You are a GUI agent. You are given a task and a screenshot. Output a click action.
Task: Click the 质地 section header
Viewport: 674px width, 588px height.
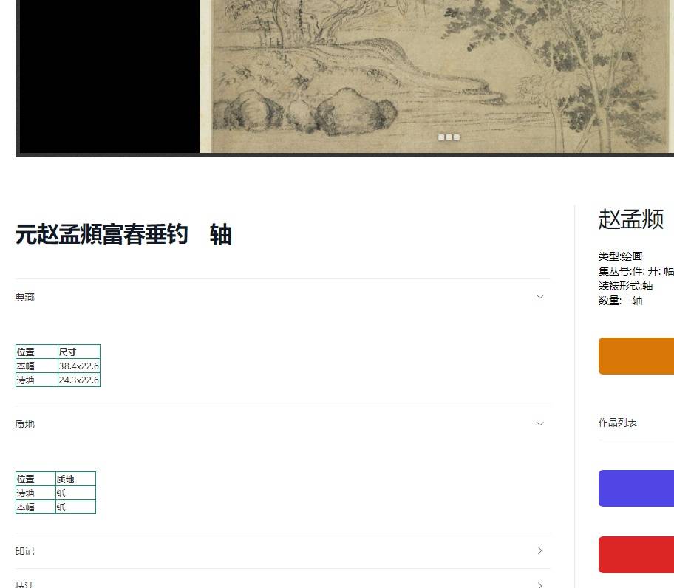(282, 424)
